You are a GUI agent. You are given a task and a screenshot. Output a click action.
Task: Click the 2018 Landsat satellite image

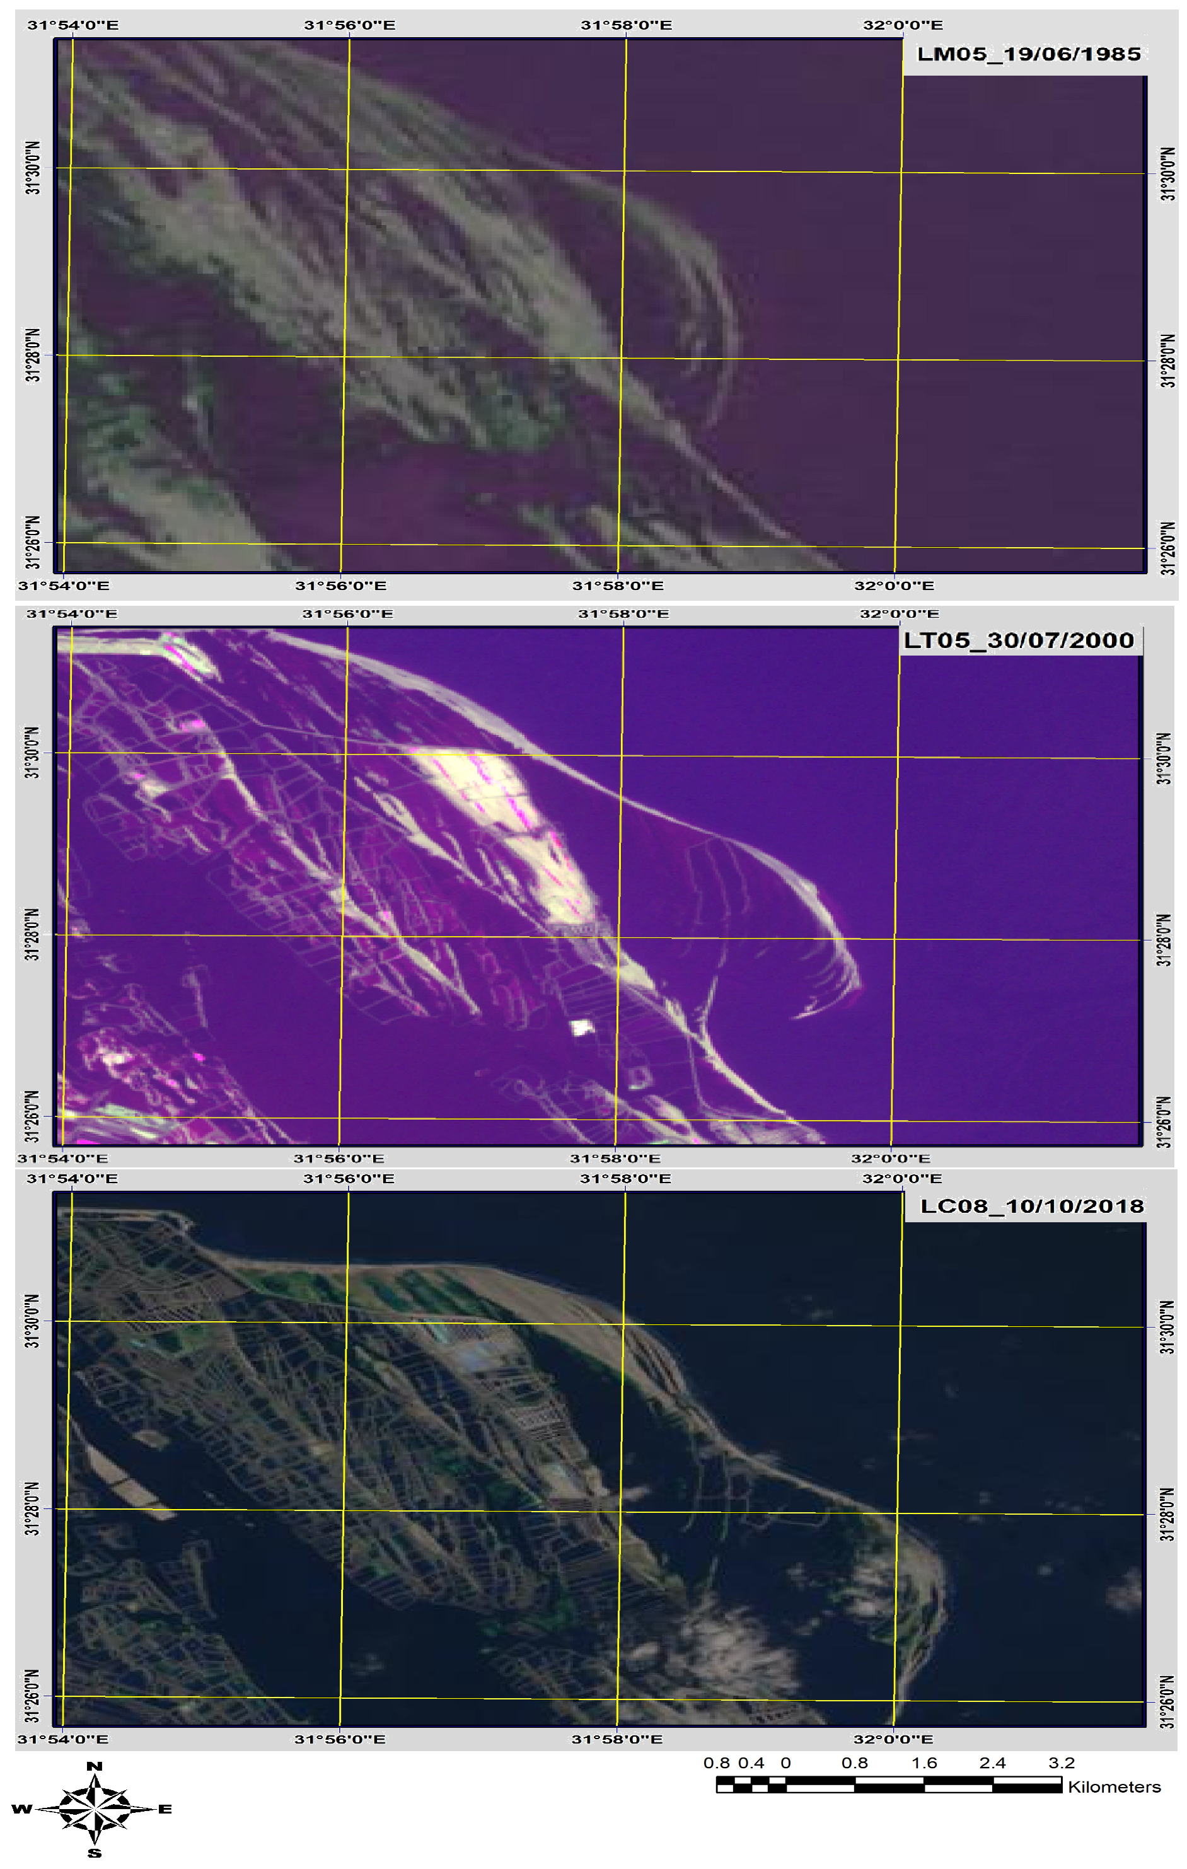coord(599,1459)
